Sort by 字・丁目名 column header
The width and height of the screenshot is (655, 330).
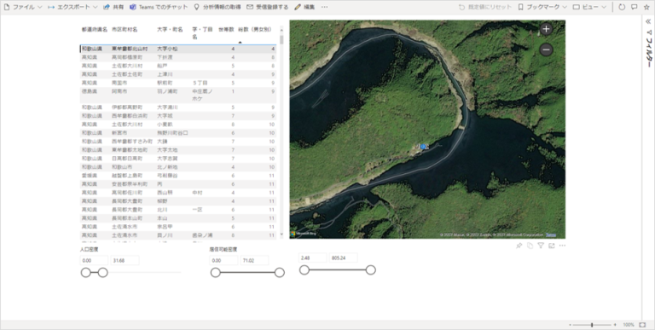[x=203, y=33]
